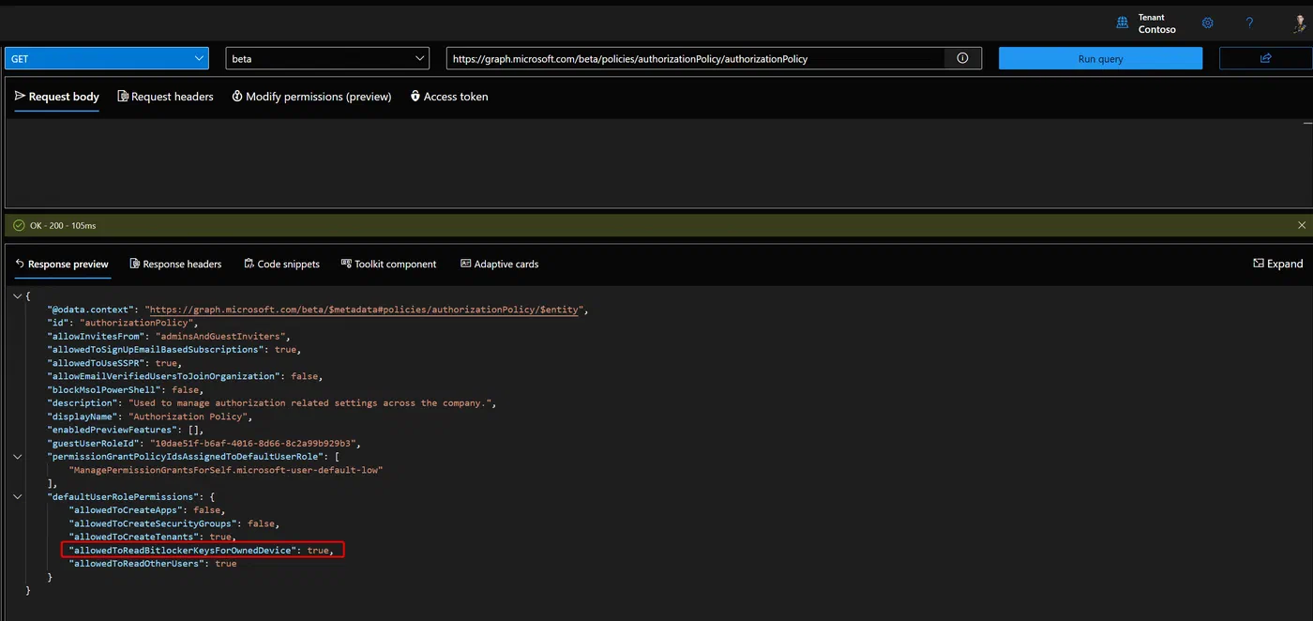Open the beta API version dropdown
This screenshot has width=1313, height=621.
327,58
